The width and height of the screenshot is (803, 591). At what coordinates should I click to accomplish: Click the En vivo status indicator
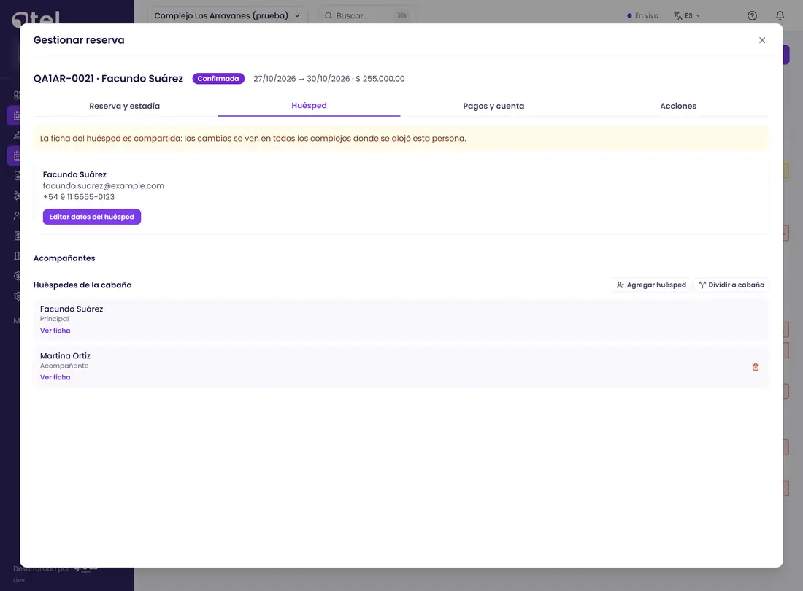click(642, 16)
